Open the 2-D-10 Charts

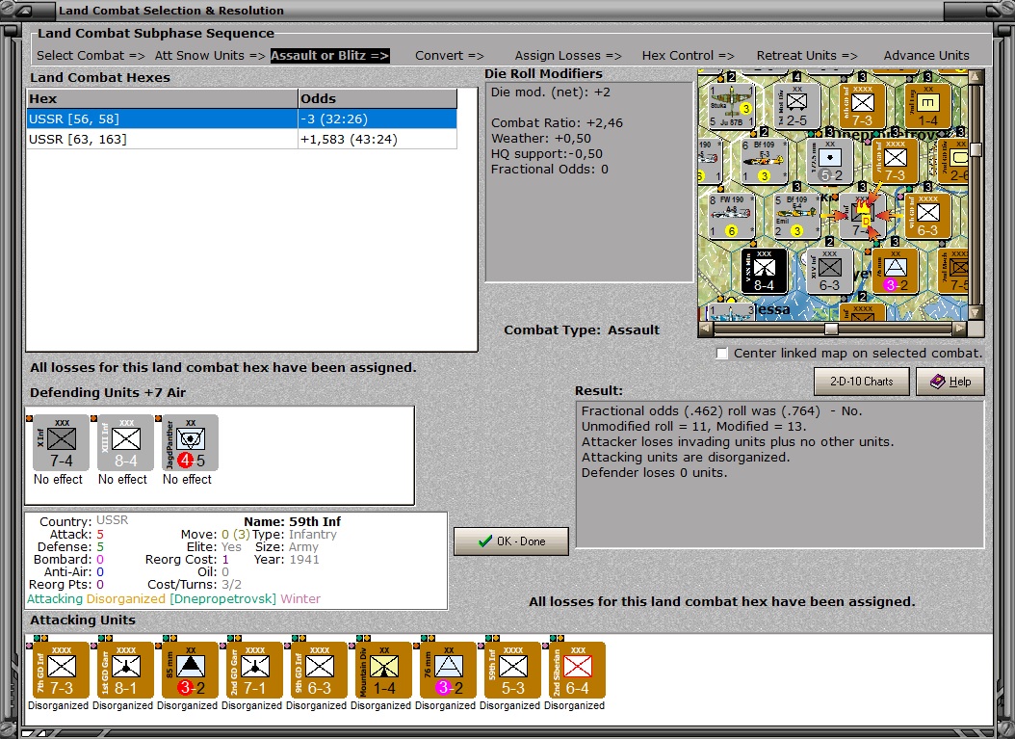tap(862, 382)
